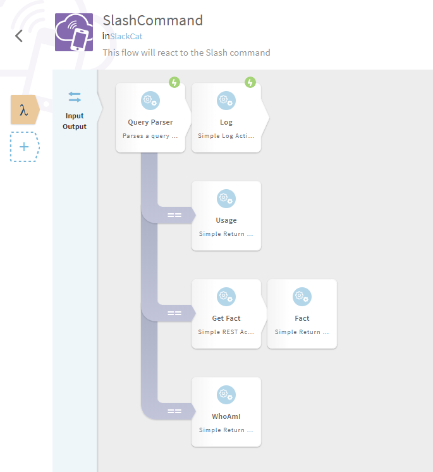Image resolution: width=433 pixels, height=472 pixels.
Task: Click the flow description text
Action: [x=186, y=53]
